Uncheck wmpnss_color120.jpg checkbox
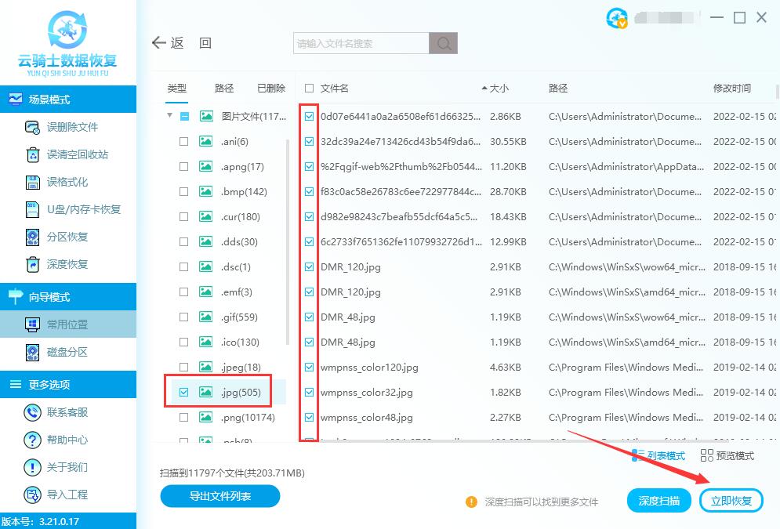The image size is (780, 529). (x=310, y=367)
